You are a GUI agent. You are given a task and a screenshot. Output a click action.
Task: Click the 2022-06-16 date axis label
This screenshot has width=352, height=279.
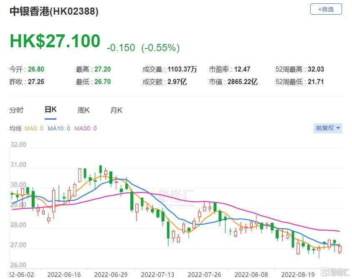(x=64, y=274)
